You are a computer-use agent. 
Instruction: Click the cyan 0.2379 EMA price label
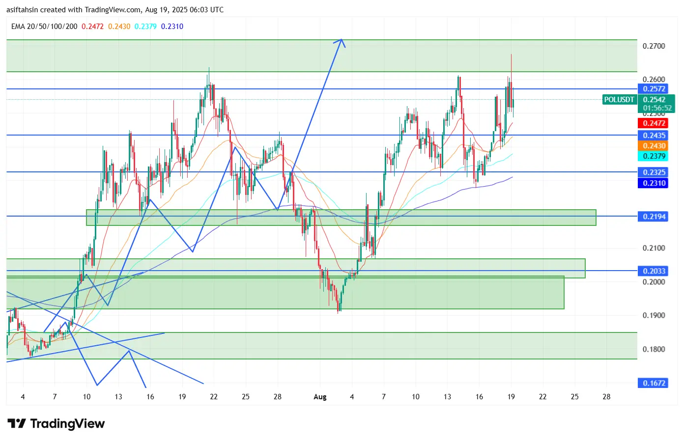tap(653, 156)
